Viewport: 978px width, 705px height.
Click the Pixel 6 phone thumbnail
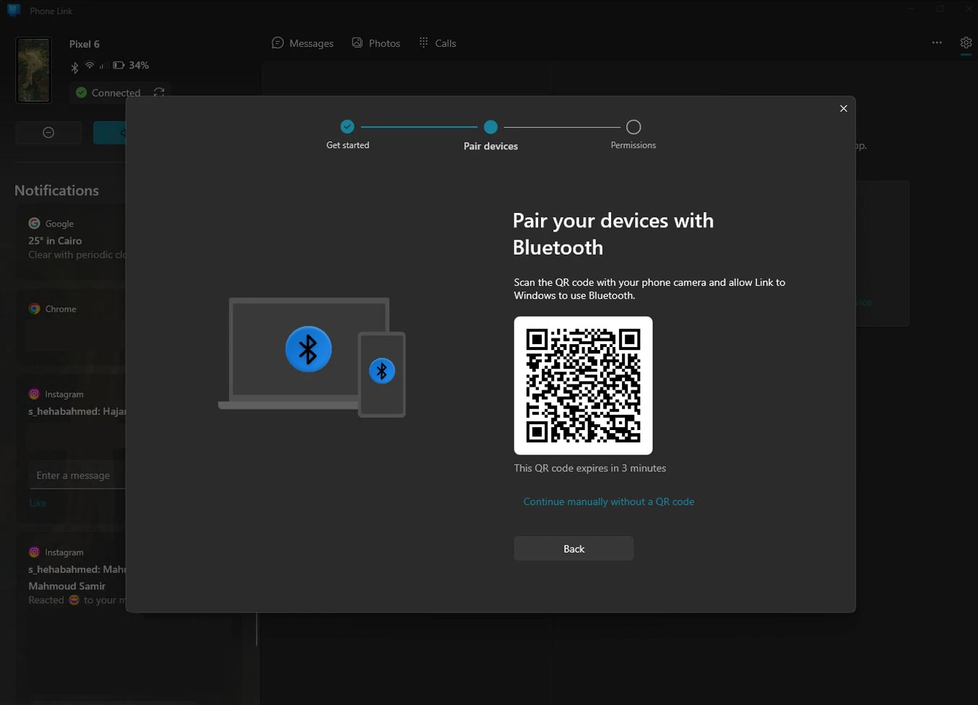coord(33,71)
